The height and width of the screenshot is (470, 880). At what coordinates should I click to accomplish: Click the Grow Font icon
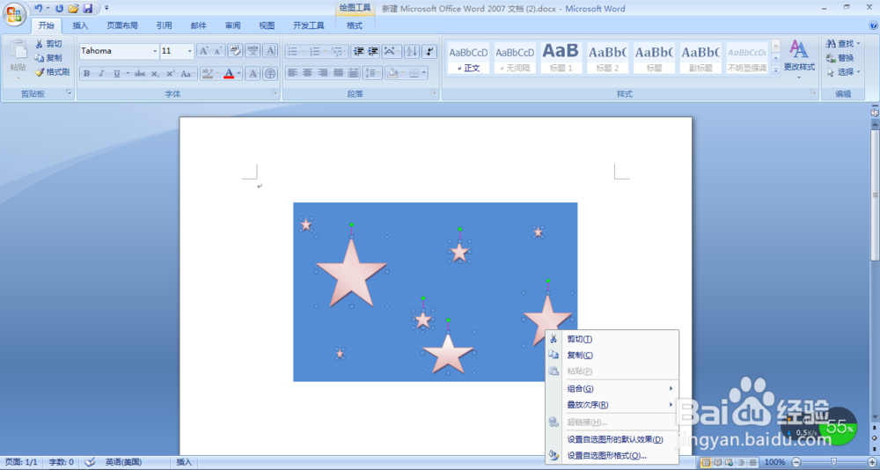pyautogui.click(x=204, y=51)
